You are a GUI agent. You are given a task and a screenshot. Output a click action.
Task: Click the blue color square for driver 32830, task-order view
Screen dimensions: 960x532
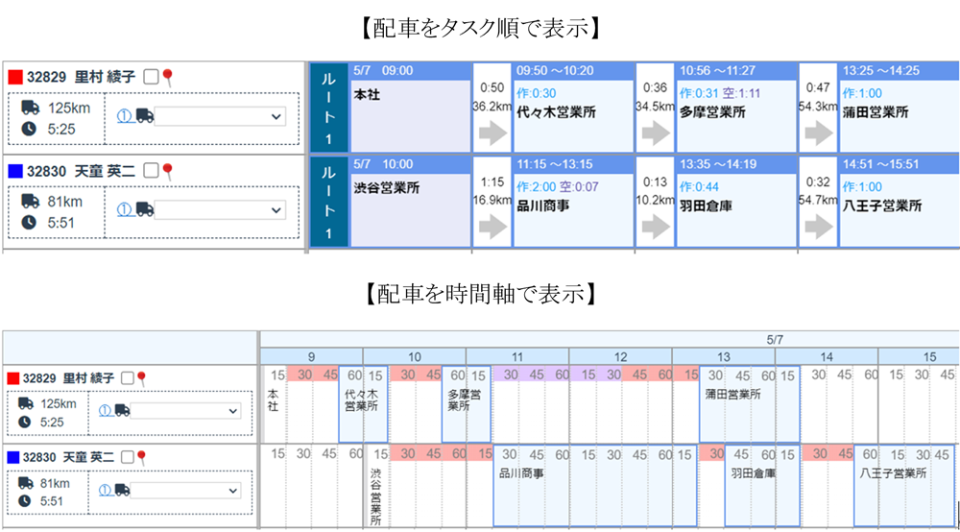15,171
